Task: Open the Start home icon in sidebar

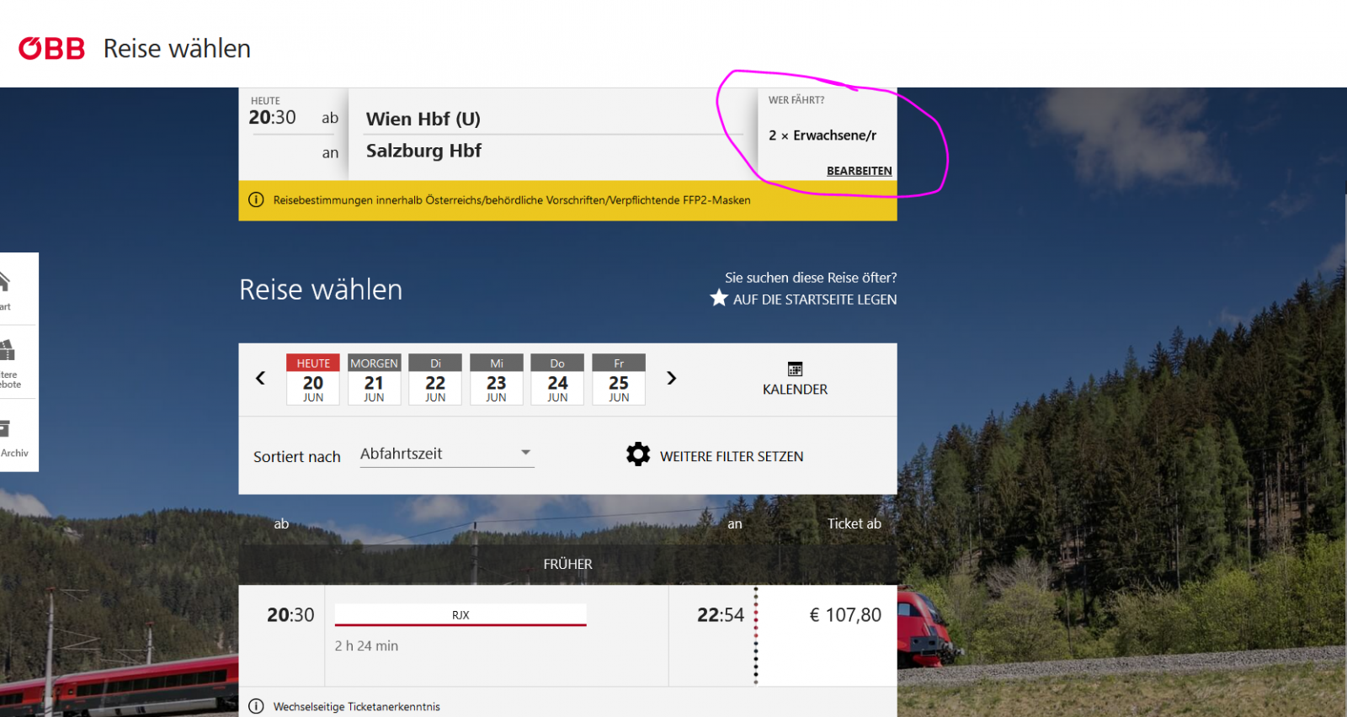Action: 5,283
